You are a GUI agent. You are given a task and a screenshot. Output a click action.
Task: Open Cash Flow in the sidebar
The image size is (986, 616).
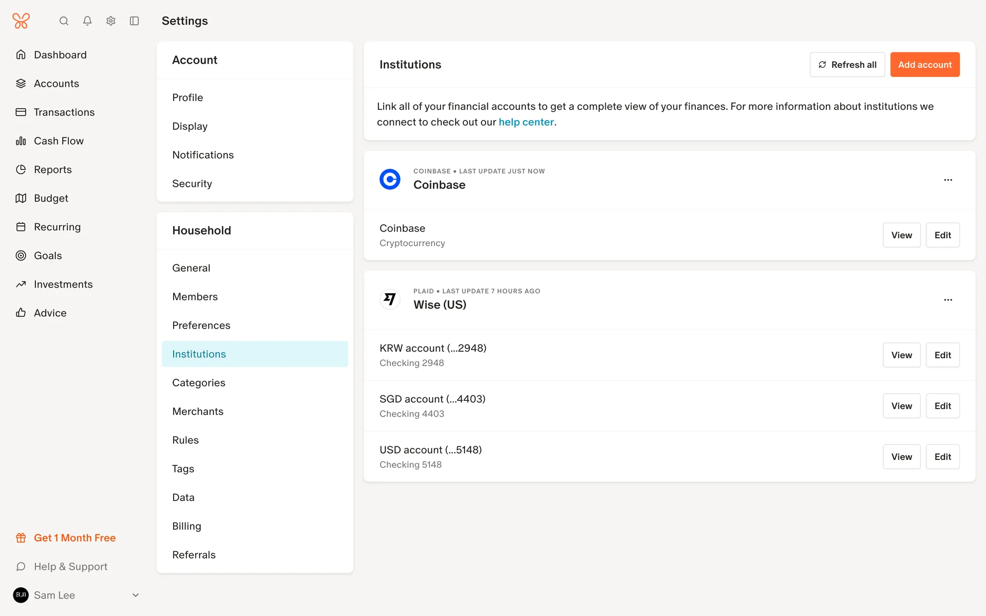click(59, 141)
